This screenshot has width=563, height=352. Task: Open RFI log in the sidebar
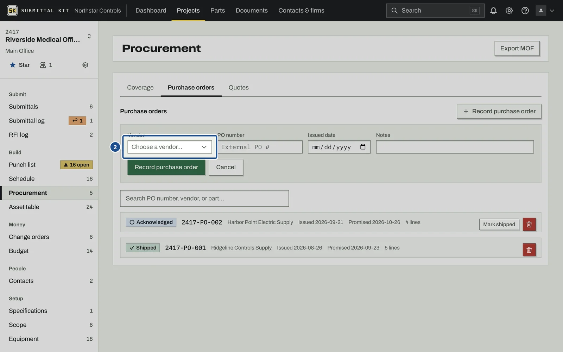click(49, 135)
